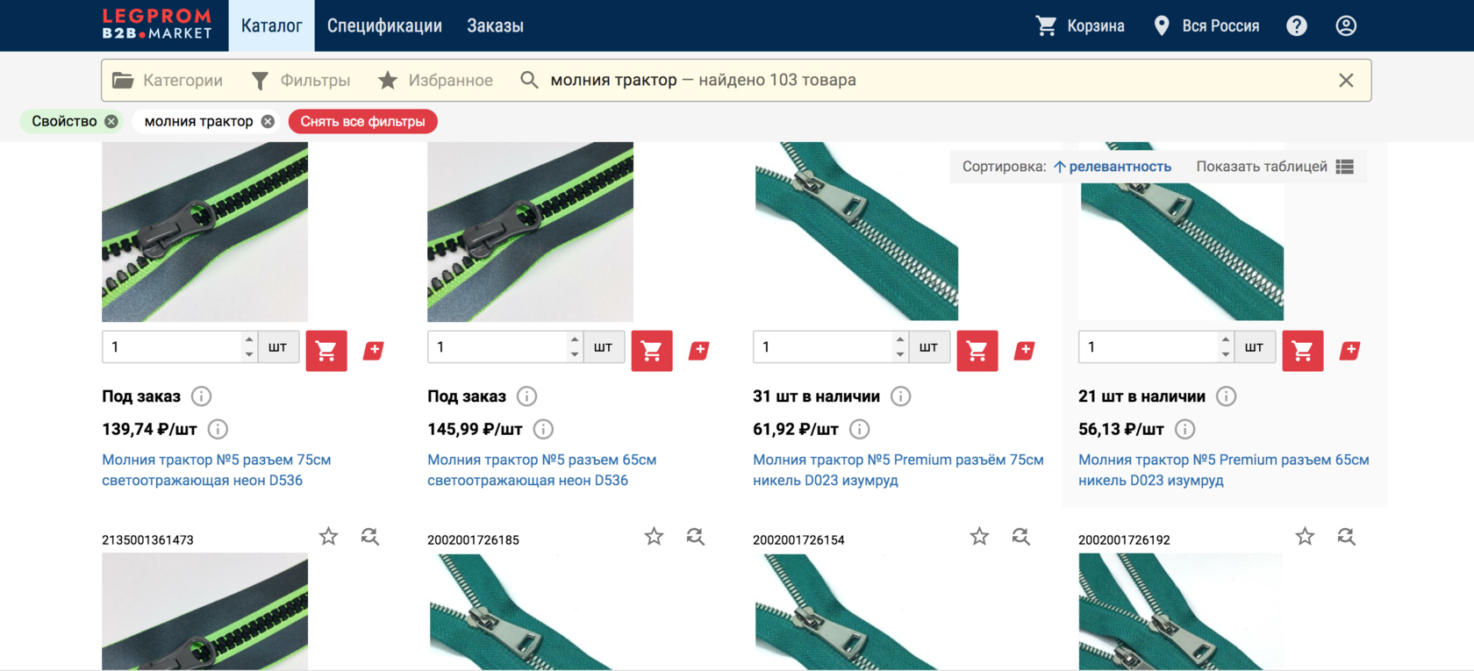Open the Категории panel
The height and width of the screenshot is (671, 1474).
(168, 80)
